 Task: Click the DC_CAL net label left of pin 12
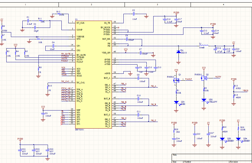click(65, 81)
